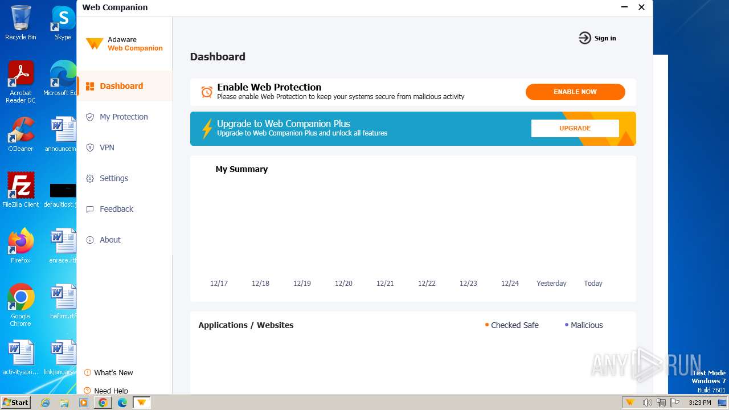Open the Feedback page
Image resolution: width=729 pixels, height=410 pixels.
point(124,209)
